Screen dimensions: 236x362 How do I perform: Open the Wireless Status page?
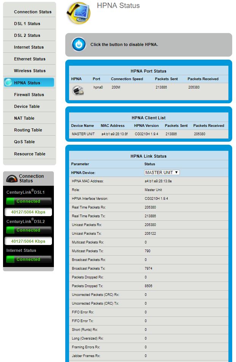30,71
